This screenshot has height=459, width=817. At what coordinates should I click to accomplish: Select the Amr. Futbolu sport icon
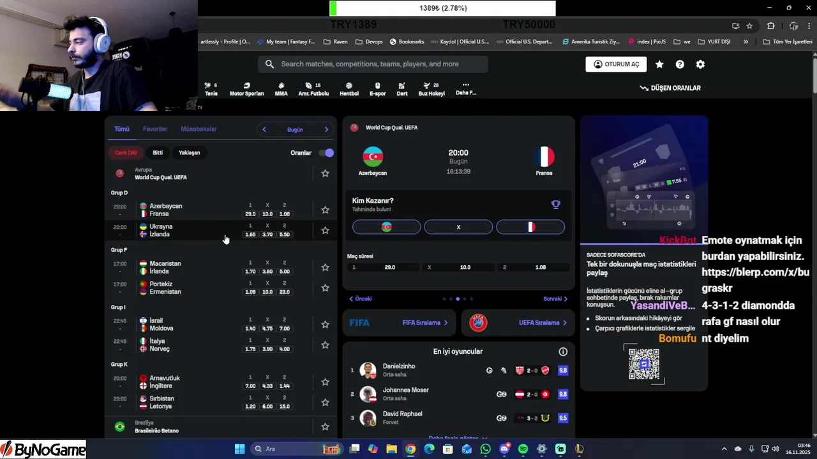click(313, 89)
